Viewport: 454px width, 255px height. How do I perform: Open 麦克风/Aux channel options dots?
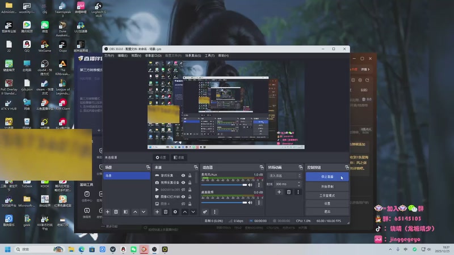[259, 185]
